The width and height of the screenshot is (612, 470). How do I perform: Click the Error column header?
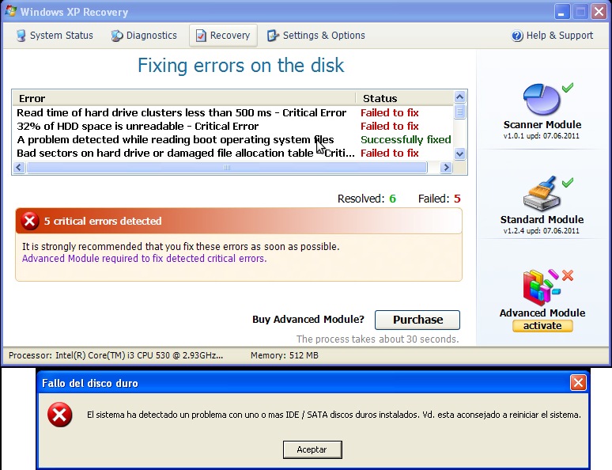coord(183,98)
